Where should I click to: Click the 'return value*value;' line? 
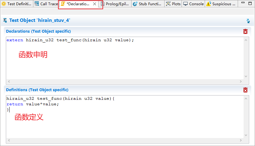click(x=33, y=104)
